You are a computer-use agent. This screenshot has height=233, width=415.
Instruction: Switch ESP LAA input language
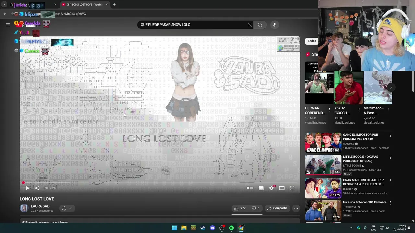click(x=373, y=228)
